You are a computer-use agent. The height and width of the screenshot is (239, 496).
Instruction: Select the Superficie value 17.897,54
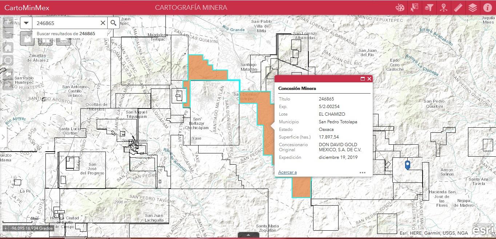click(329, 137)
